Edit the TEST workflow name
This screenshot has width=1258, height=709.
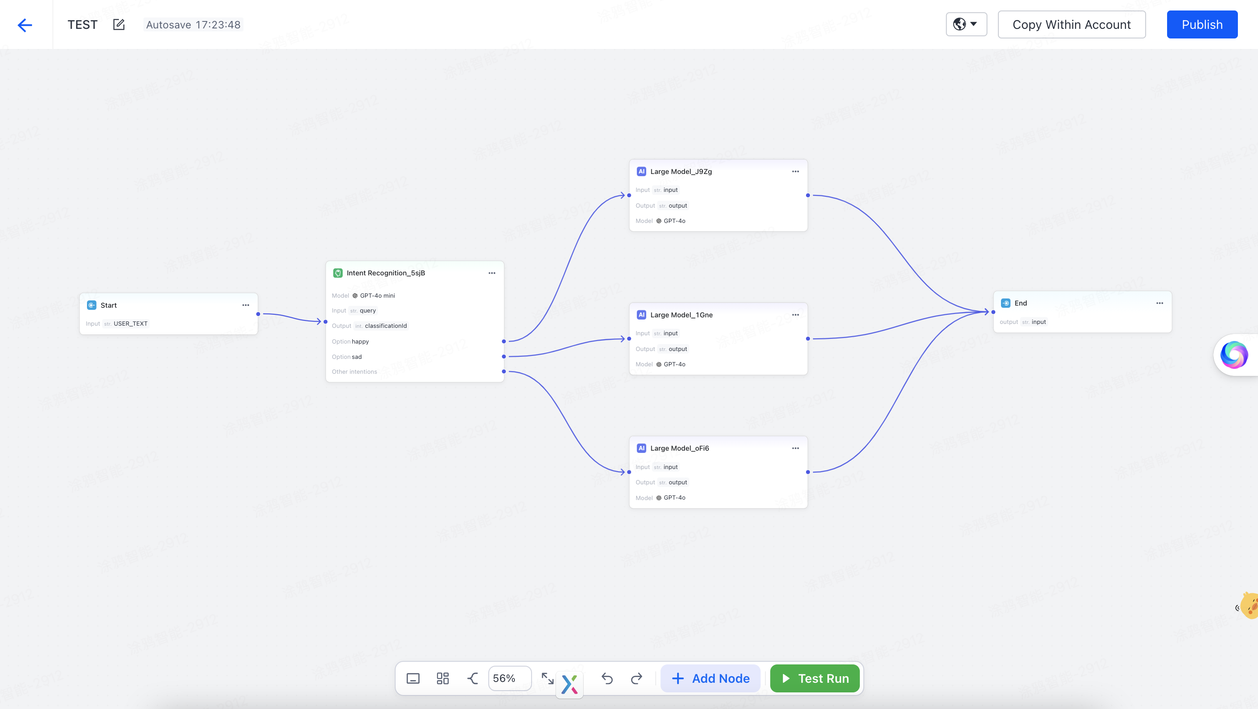click(x=118, y=24)
